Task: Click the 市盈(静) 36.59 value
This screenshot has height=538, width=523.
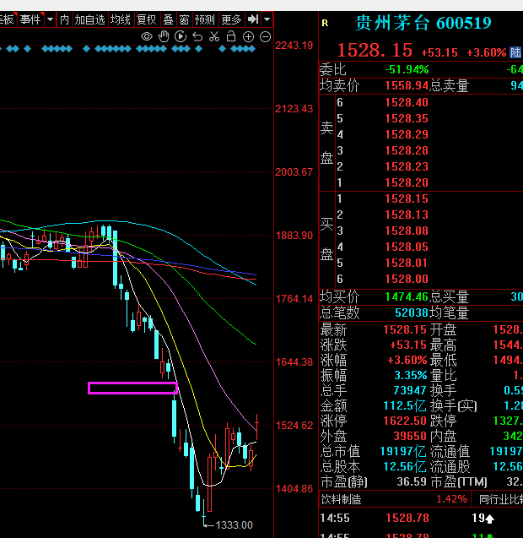Action: pyautogui.click(x=412, y=481)
